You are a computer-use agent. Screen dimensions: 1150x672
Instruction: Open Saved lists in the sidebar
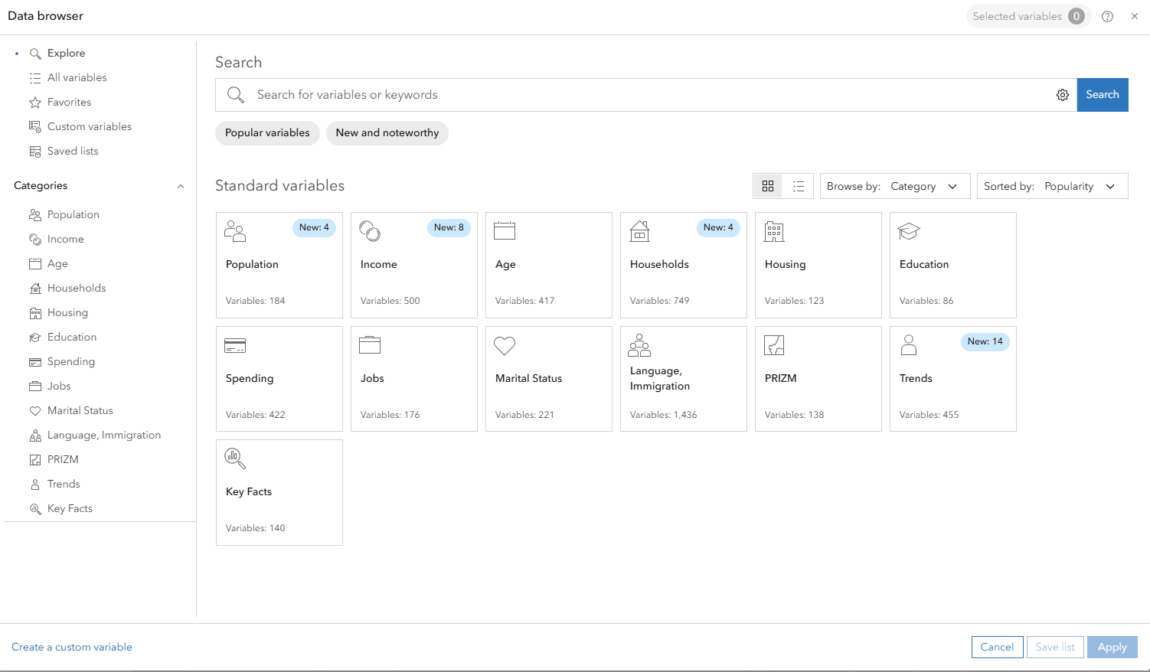coord(73,152)
